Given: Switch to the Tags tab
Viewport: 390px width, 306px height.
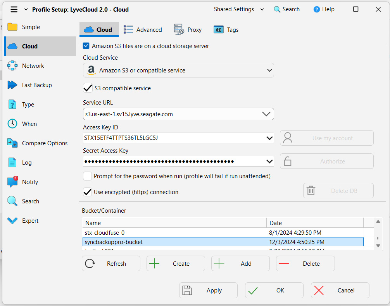Looking at the screenshot, I should pyautogui.click(x=226, y=29).
